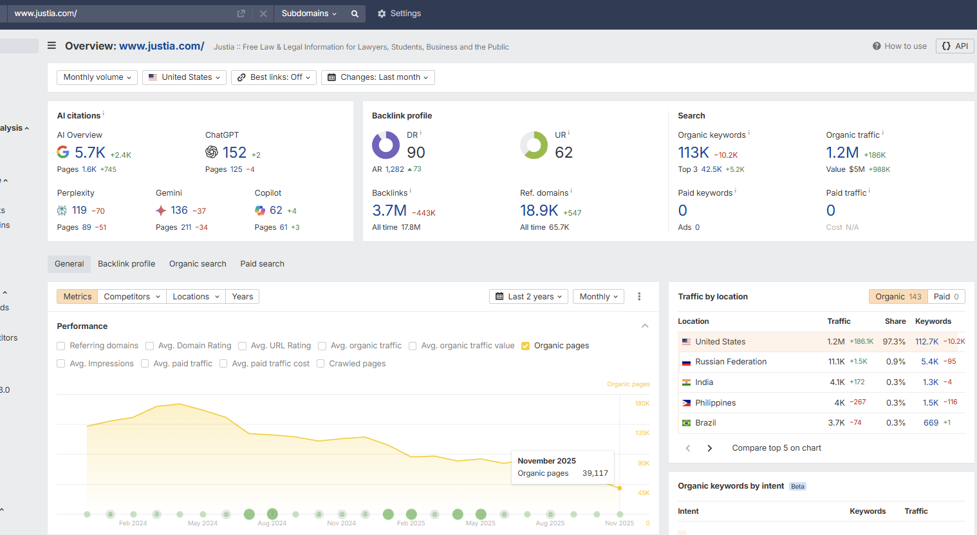977x535 pixels.
Task: Switch to the Backlink profile tab
Action: (x=126, y=264)
